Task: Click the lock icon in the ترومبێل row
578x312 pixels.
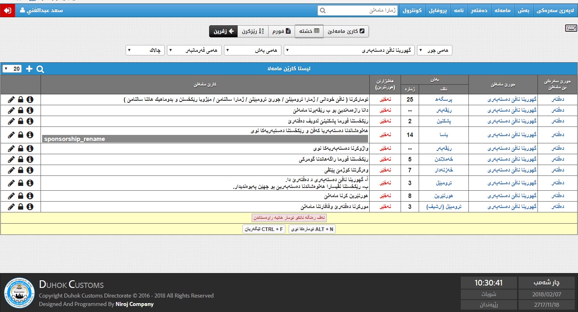Action: [x=20, y=183]
